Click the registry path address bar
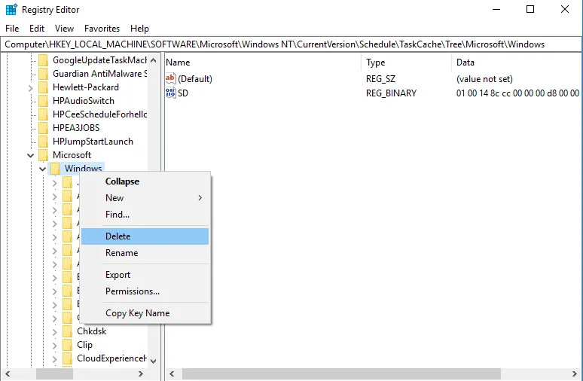The image size is (583, 381). (x=291, y=44)
